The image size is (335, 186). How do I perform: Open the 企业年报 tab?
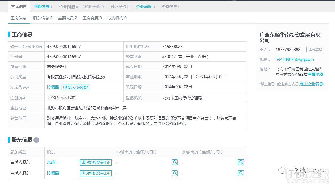145,7
